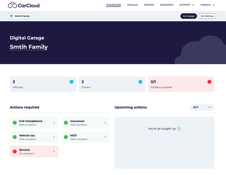Click the MOT row chevron arrow

pos(105,137)
